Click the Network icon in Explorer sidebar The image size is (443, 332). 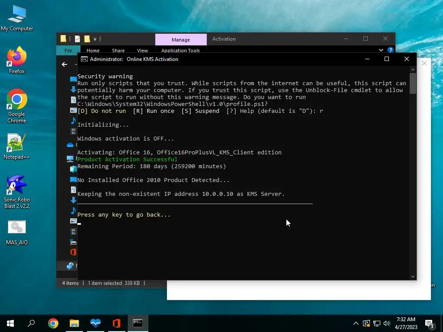70,266
